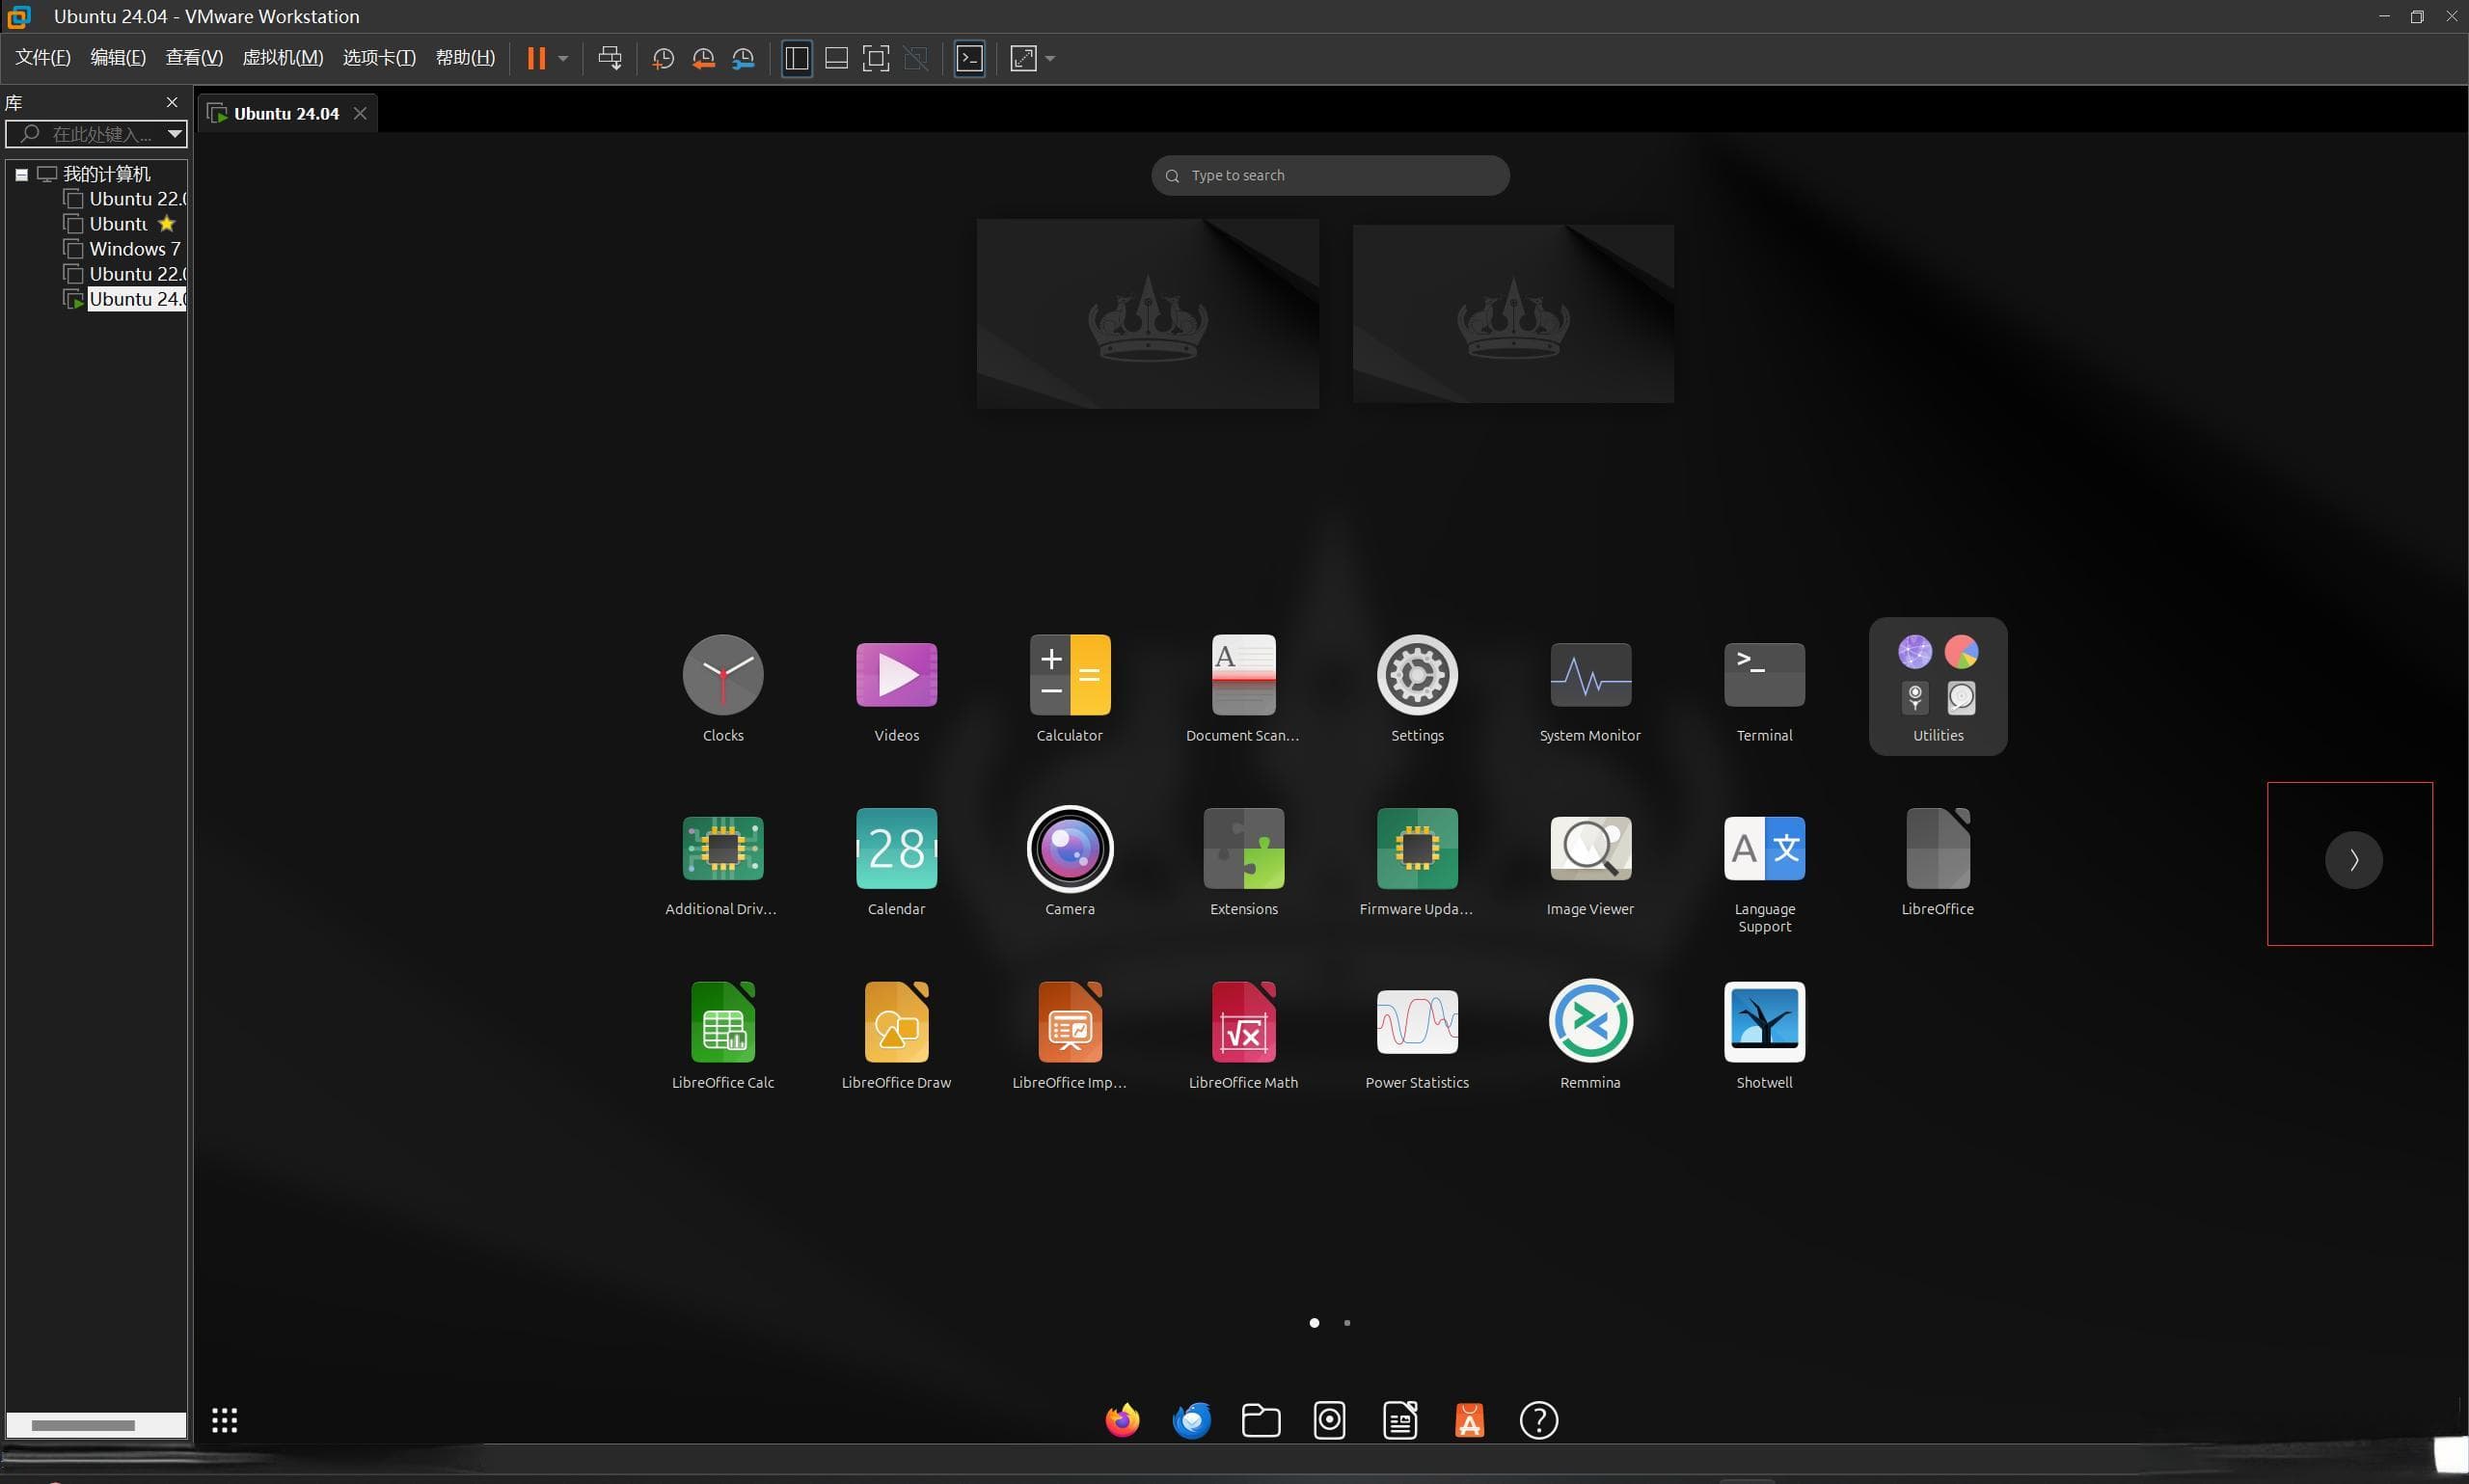Open the 虚拟机(M) menu
Viewport: 2469px width, 1484px height.
click(x=282, y=57)
